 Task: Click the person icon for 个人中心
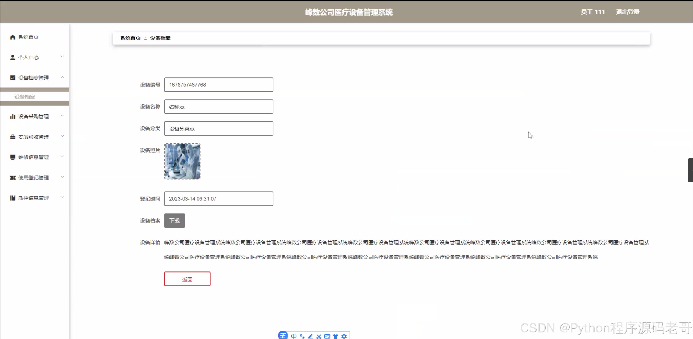(x=13, y=57)
